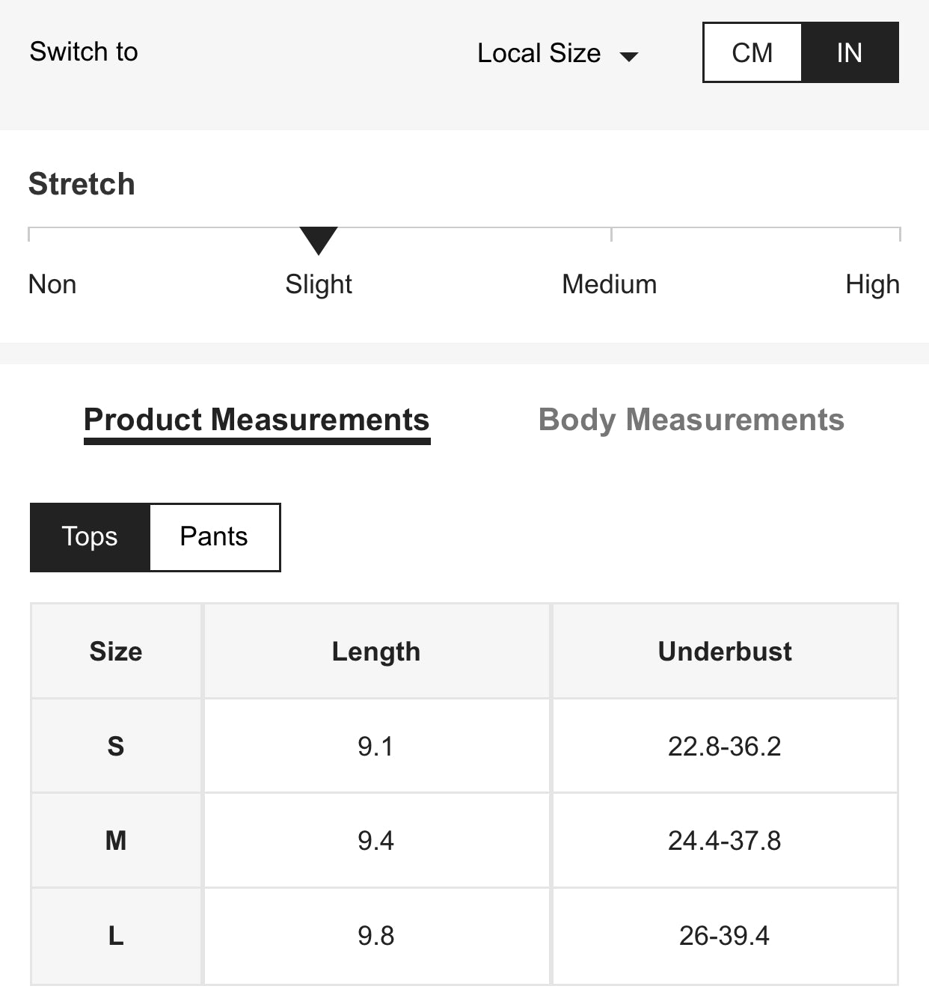Select the Medium stretch label
This screenshot has width=929, height=989.
609,284
